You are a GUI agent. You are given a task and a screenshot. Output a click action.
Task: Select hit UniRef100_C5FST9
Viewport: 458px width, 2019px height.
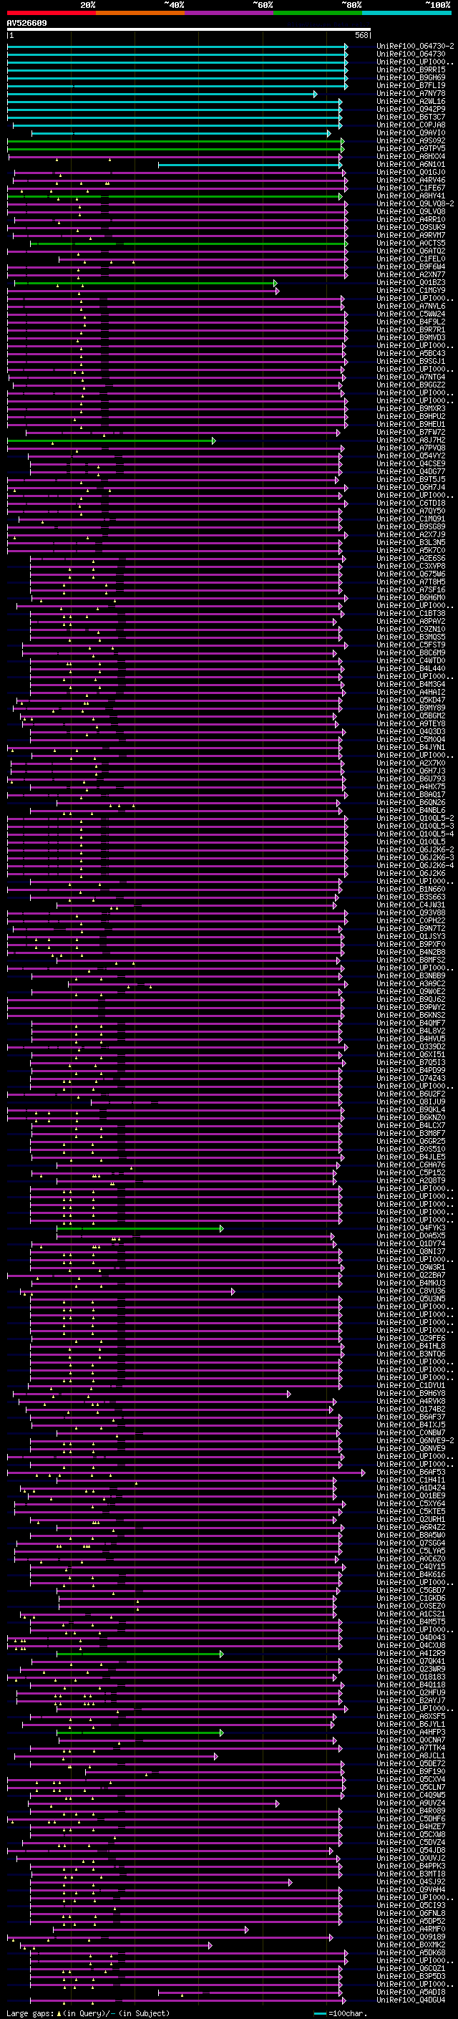click(x=411, y=645)
